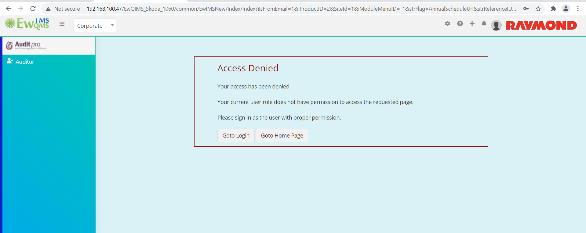The height and width of the screenshot is (233, 586).
Task: Open user profile picture
Action: click(496, 25)
